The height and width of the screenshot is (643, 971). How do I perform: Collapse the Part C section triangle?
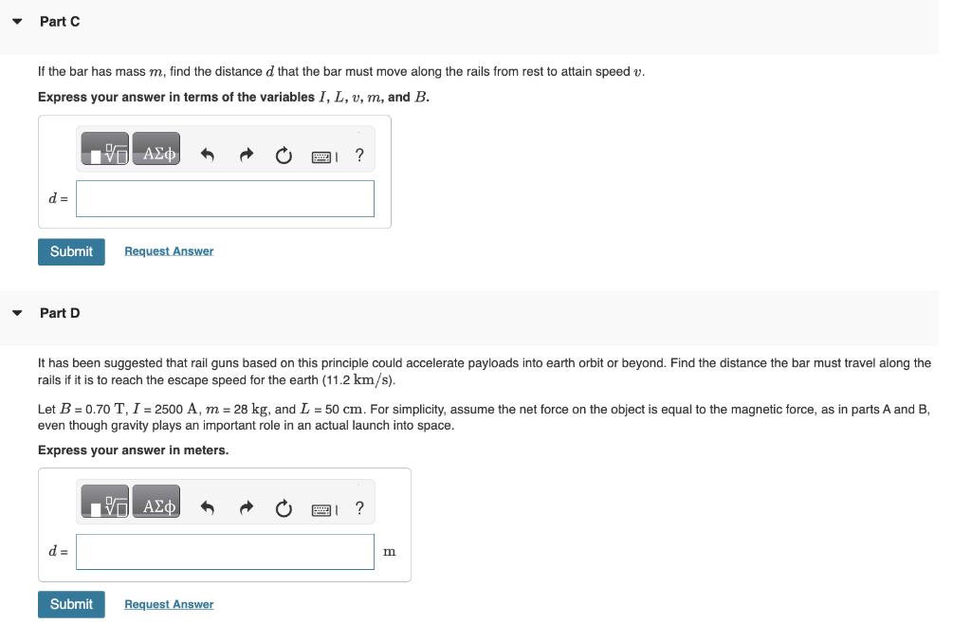(x=16, y=20)
